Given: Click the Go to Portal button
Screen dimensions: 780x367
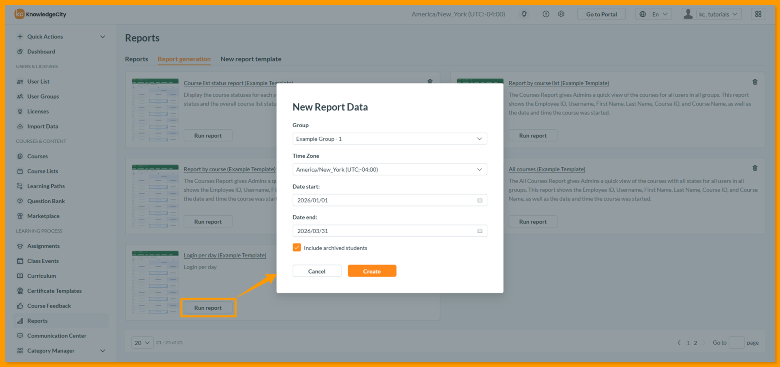Looking at the screenshot, I should click(x=601, y=14).
